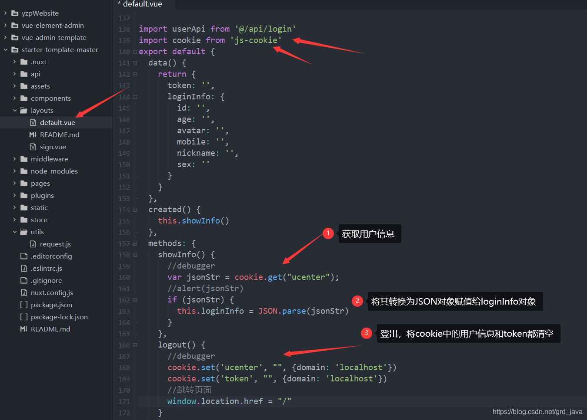Open sign.vue in the layouts folder

pyautogui.click(x=53, y=147)
